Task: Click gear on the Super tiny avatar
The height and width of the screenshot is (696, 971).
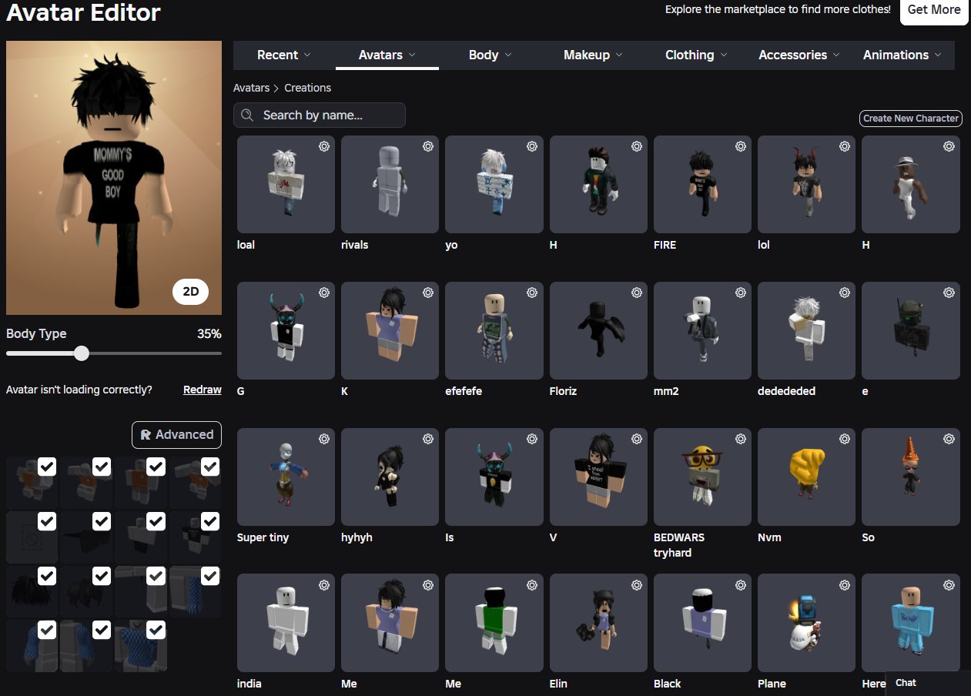Action: click(324, 439)
